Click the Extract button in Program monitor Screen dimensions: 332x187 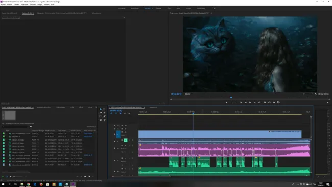pyautogui.click(x=269, y=102)
